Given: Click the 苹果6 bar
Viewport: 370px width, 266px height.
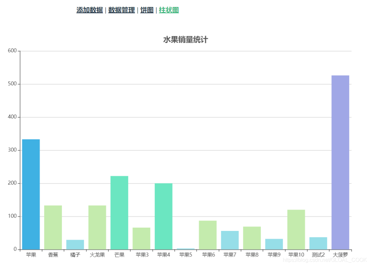Looking at the screenshot, I should [x=208, y=235].
